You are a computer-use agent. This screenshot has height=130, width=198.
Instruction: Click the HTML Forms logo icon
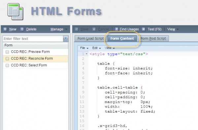point(16,12)
